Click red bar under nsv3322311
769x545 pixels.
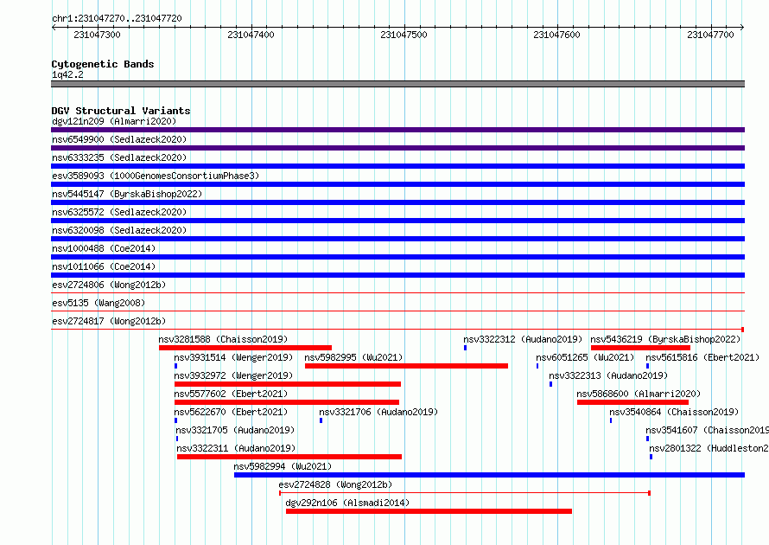click(x=289, y=457)
